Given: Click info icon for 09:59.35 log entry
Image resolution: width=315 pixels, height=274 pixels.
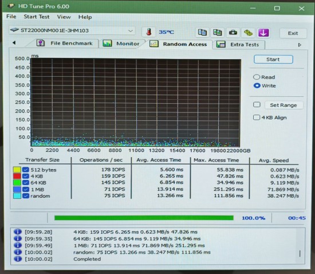Looking at the screenshot, I should pos(18,238).
